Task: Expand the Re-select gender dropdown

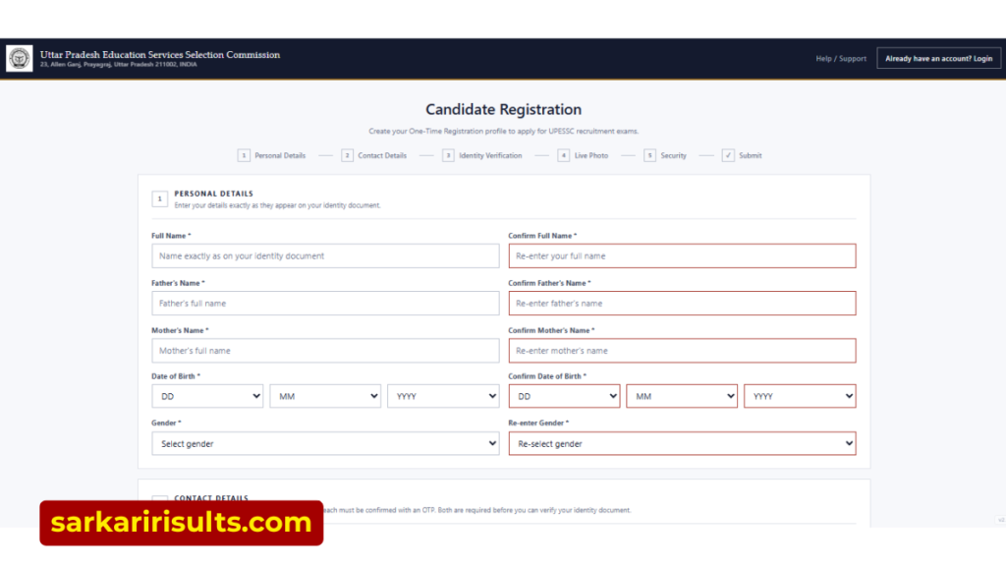Action: coord(682,443)
